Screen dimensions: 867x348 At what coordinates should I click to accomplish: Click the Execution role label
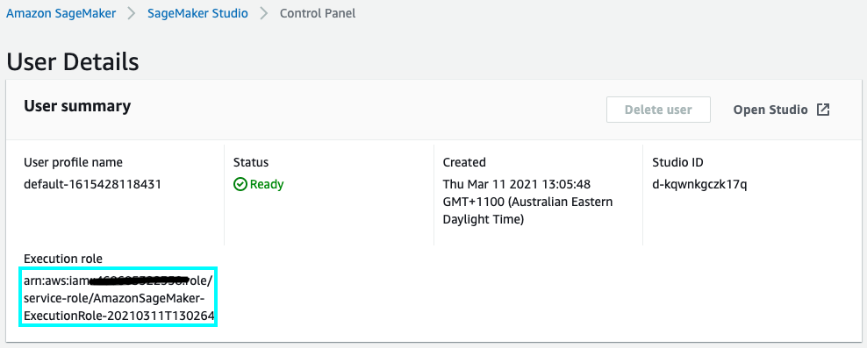tap(63, 259)
